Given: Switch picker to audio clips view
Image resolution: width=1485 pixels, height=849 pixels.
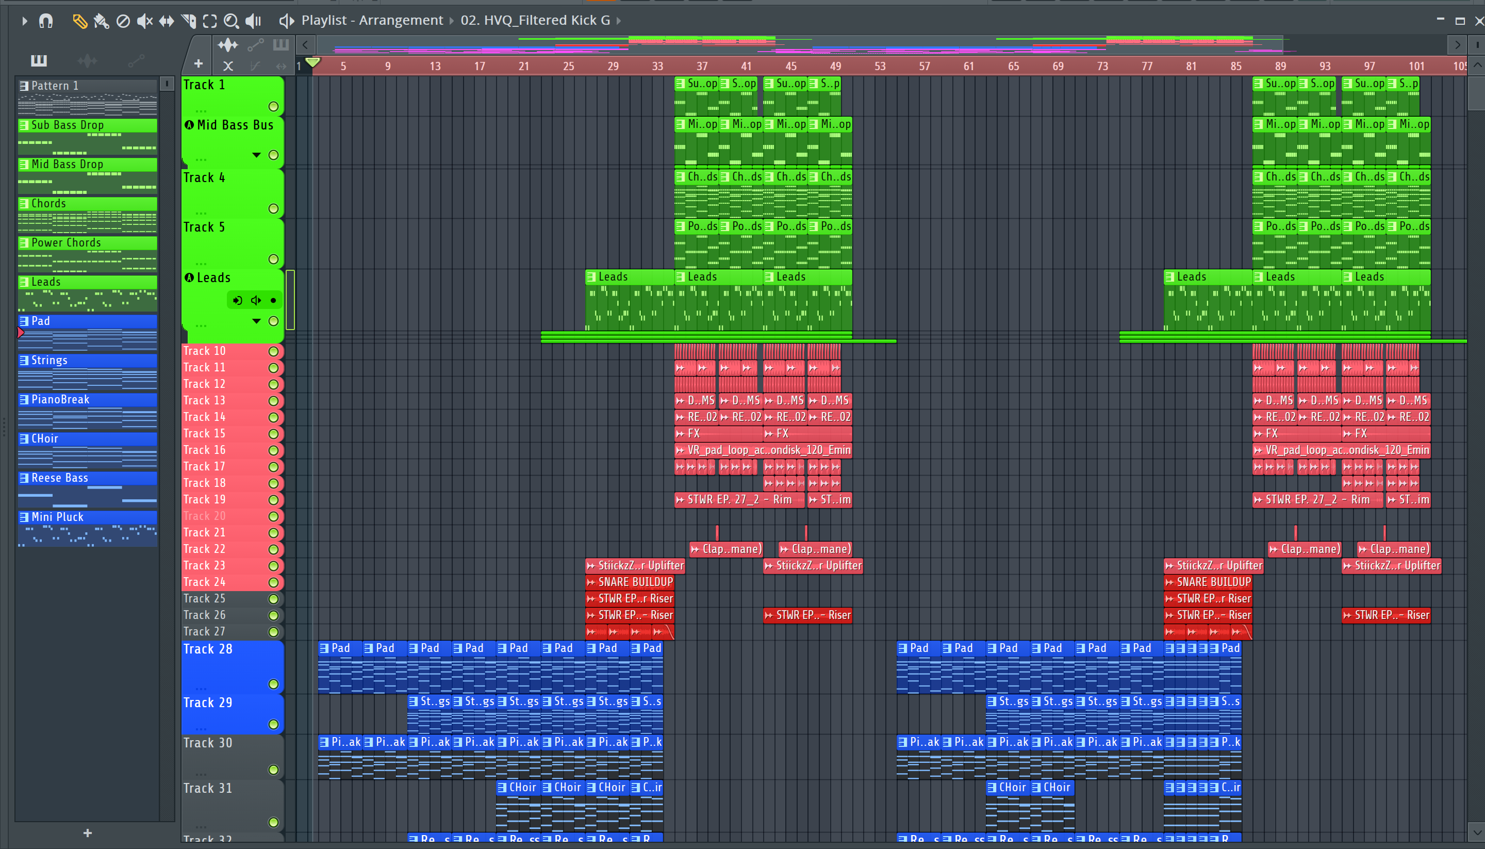Looking at the screenshot, I should [x=88, y=60].
